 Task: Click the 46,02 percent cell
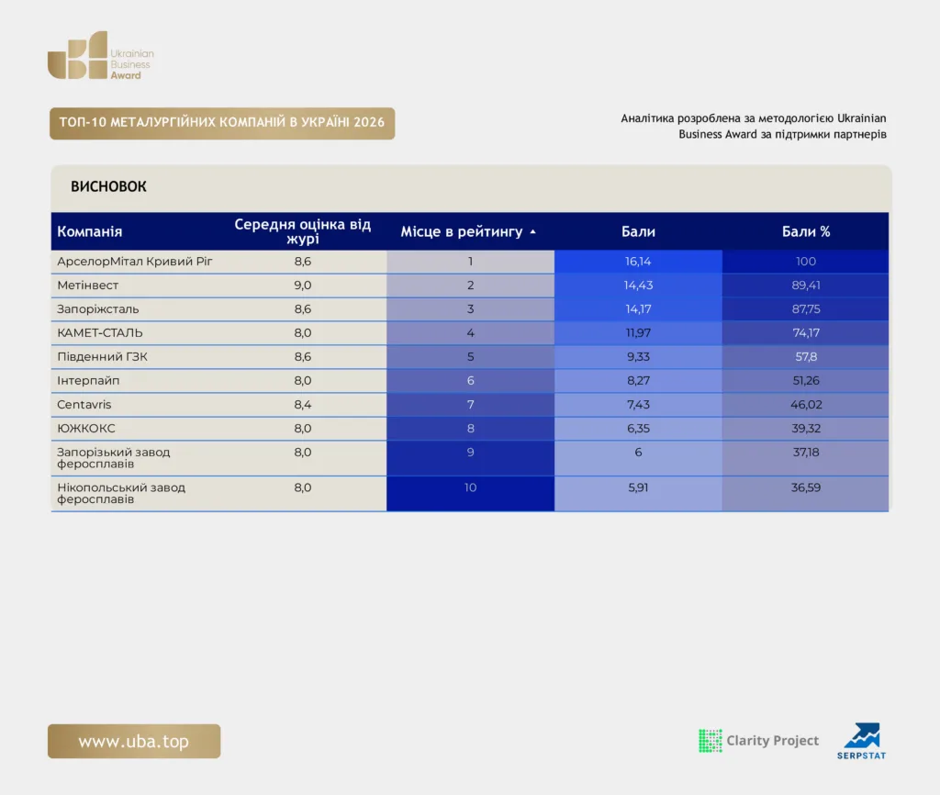(x=806, y=405)
